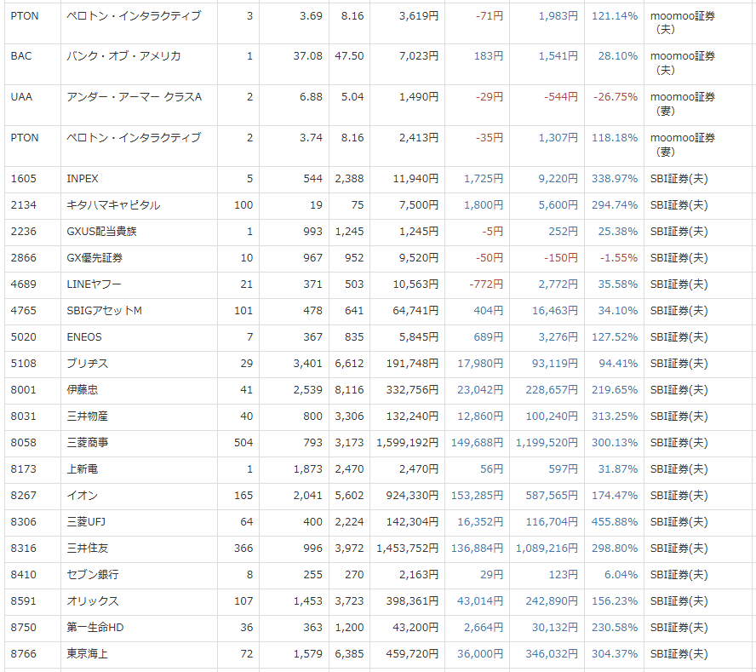Click stock name バンク・オブ・アメリカ

(x=123, y=56)
